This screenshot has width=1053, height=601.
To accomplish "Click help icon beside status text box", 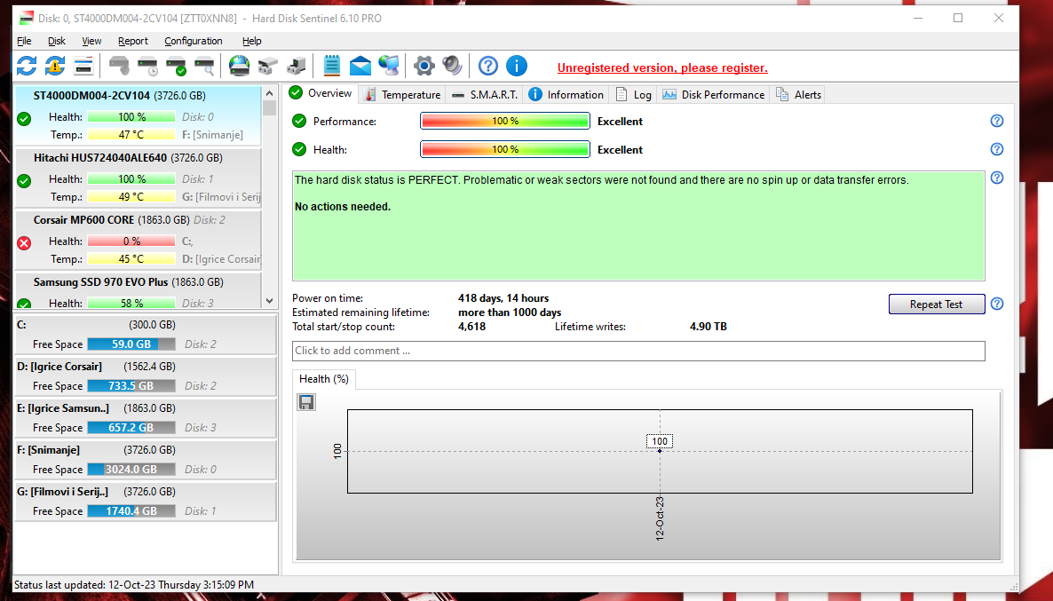I will pos(996,178).
